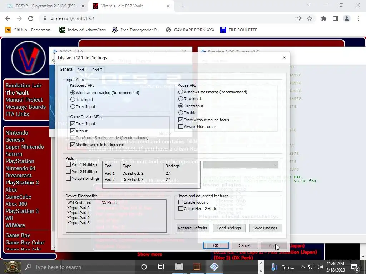The height and width of the screenshot is (274, 366).
Task: Click the Vimm's Lair V logo
Action: [x=29, y=58]
